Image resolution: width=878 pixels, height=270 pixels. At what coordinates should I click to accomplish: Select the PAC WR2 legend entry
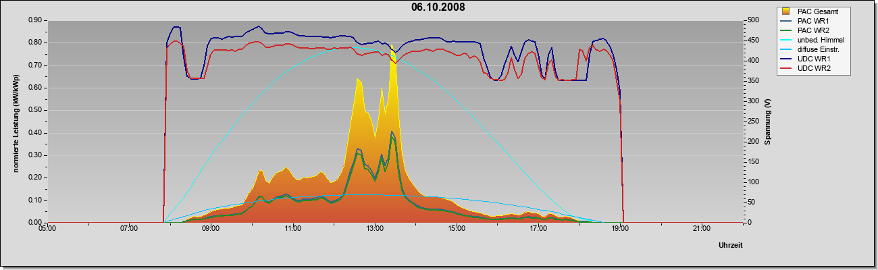814,30
